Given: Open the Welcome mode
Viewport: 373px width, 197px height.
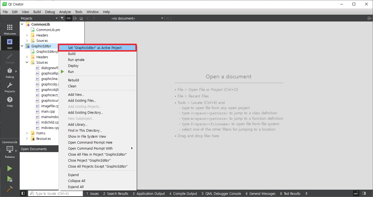Looking at the screenshot, I should [x=10, y=29].
